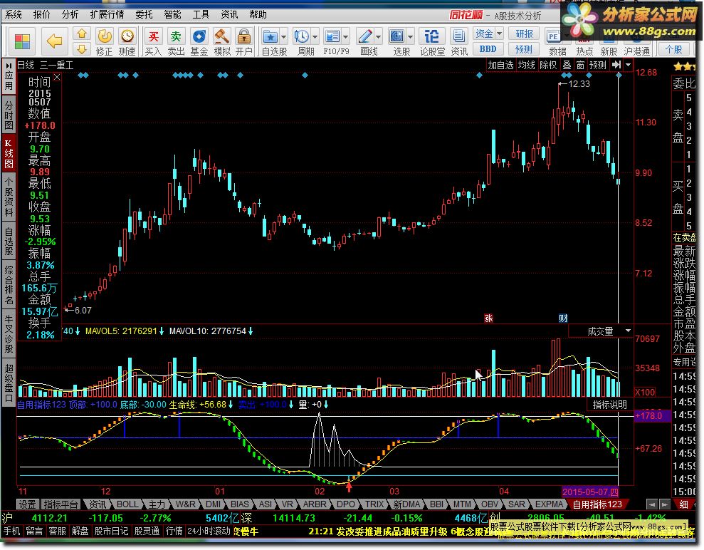
Task: Expand chart header options dropdown arrow
Action: tap(628, 65)
